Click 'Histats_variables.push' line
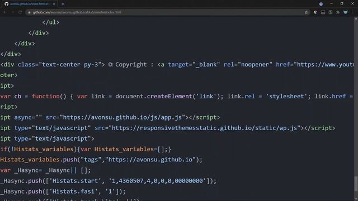Image resolution: width=358 pixels, height=201 pixels. [x=101, y=160]
